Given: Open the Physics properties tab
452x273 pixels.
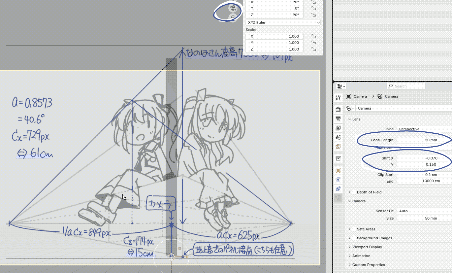Looking at the screenshot, I should [x=338, y=180].
